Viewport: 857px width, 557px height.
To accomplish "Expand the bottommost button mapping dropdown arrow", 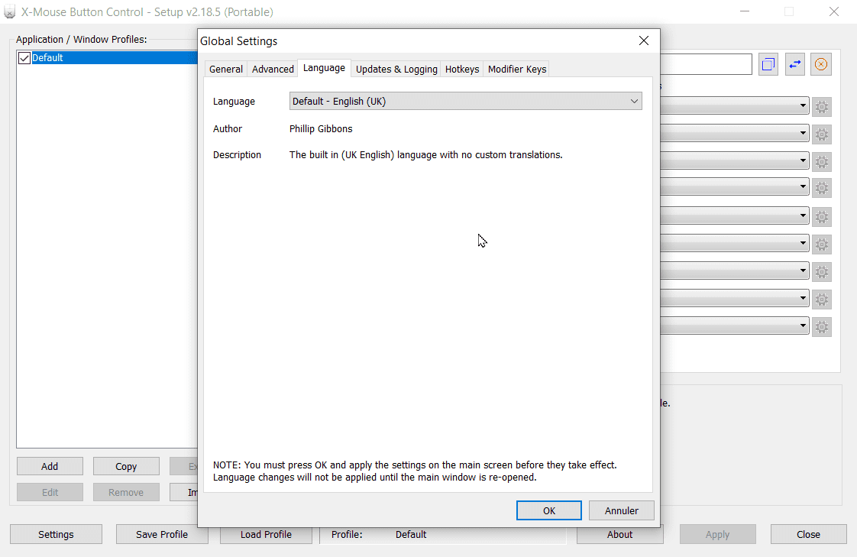I will tap(804, 326).
